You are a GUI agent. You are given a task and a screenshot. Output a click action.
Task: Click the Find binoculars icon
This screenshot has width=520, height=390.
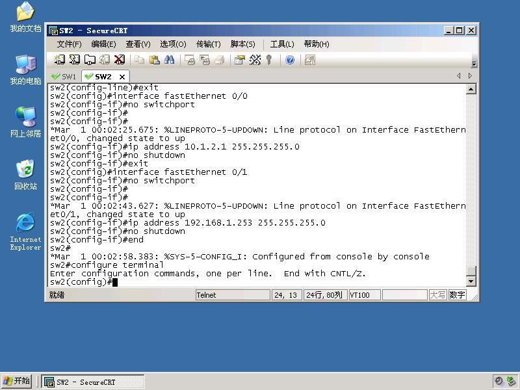coord(170,60)
